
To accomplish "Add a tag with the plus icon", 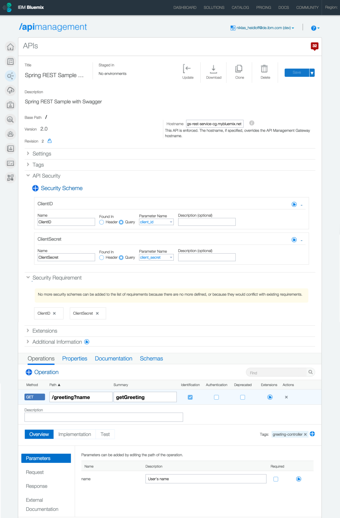I will click(x=312, y=434).
